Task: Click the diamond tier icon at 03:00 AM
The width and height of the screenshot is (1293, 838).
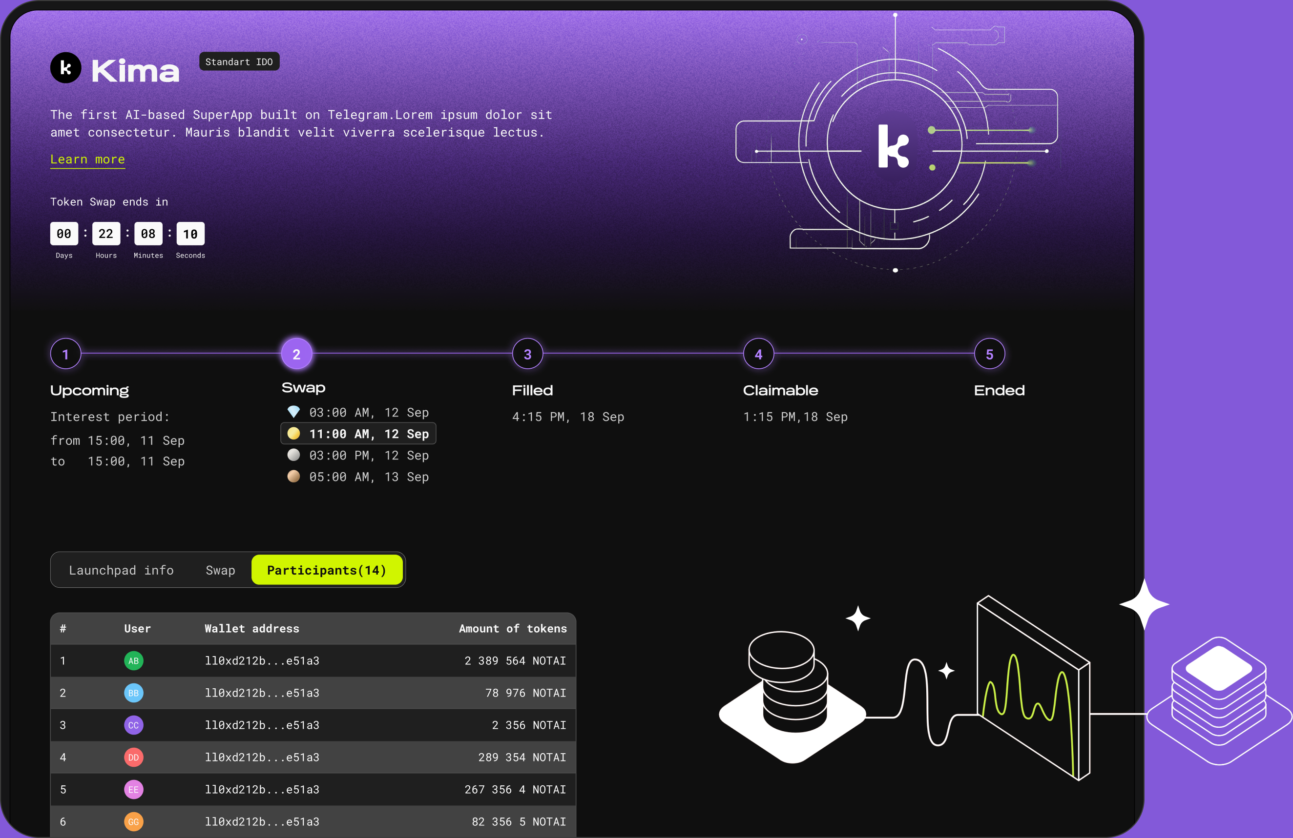Action: [293, 412]
